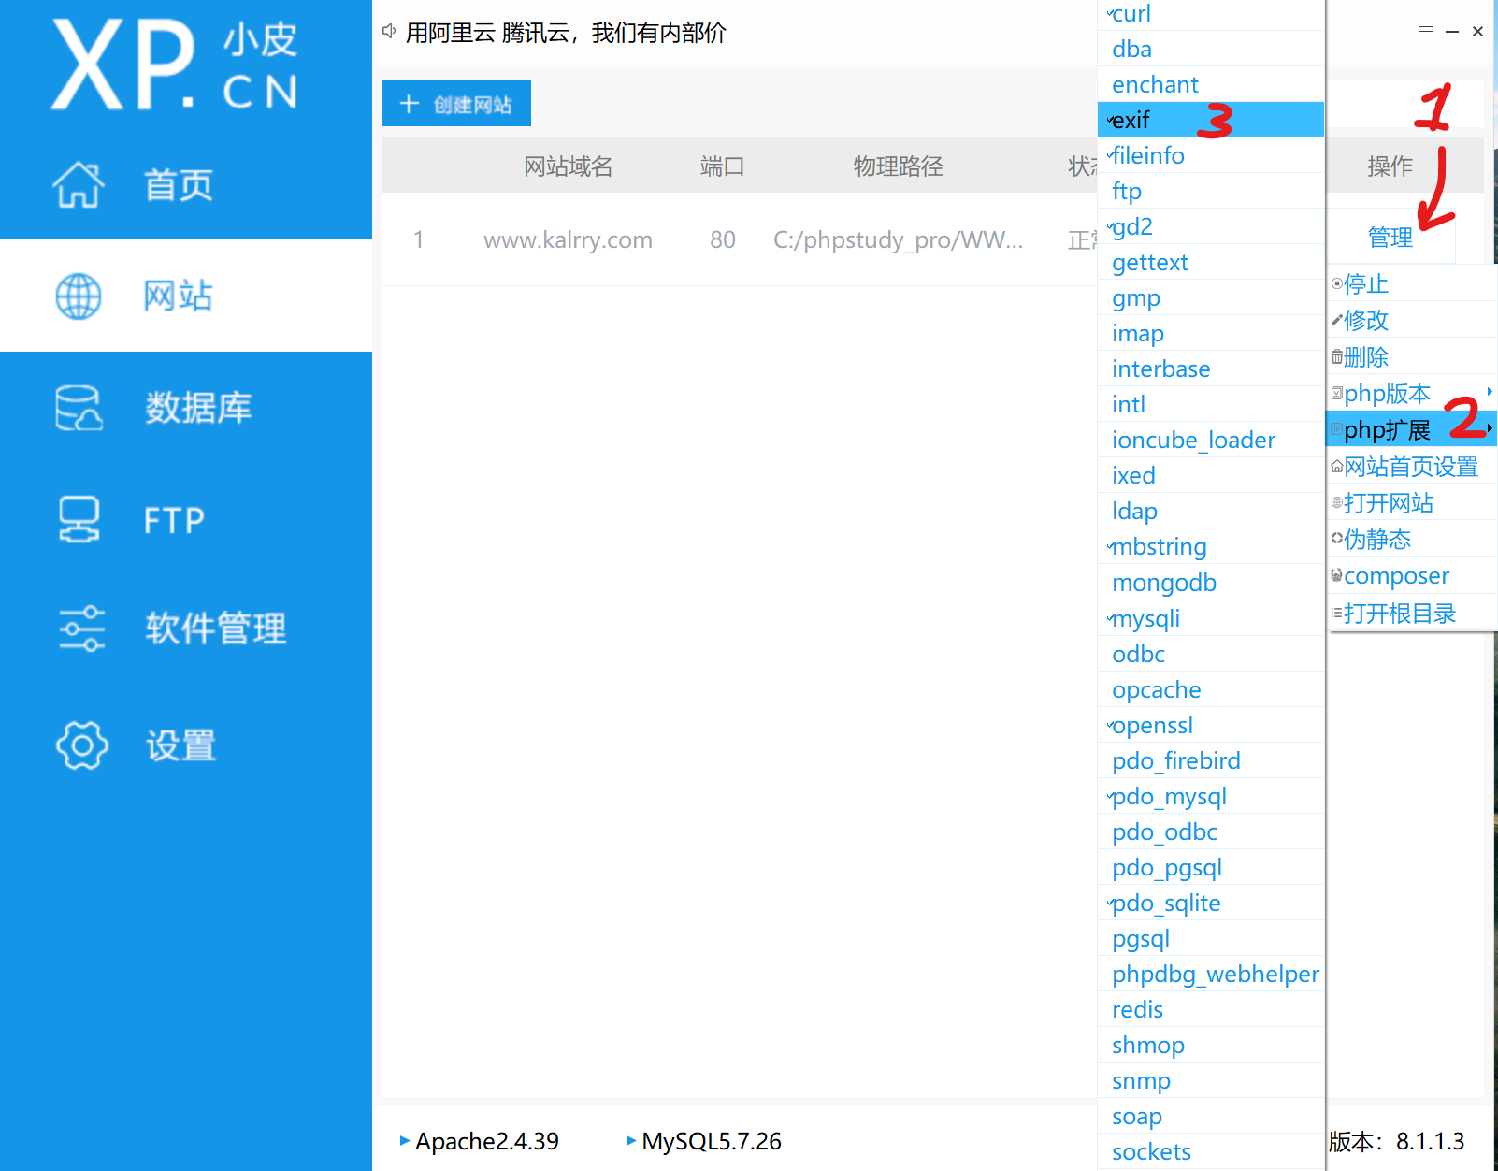
Task: Select 修改 in the context menu
Action: [x=1366, y=320]
